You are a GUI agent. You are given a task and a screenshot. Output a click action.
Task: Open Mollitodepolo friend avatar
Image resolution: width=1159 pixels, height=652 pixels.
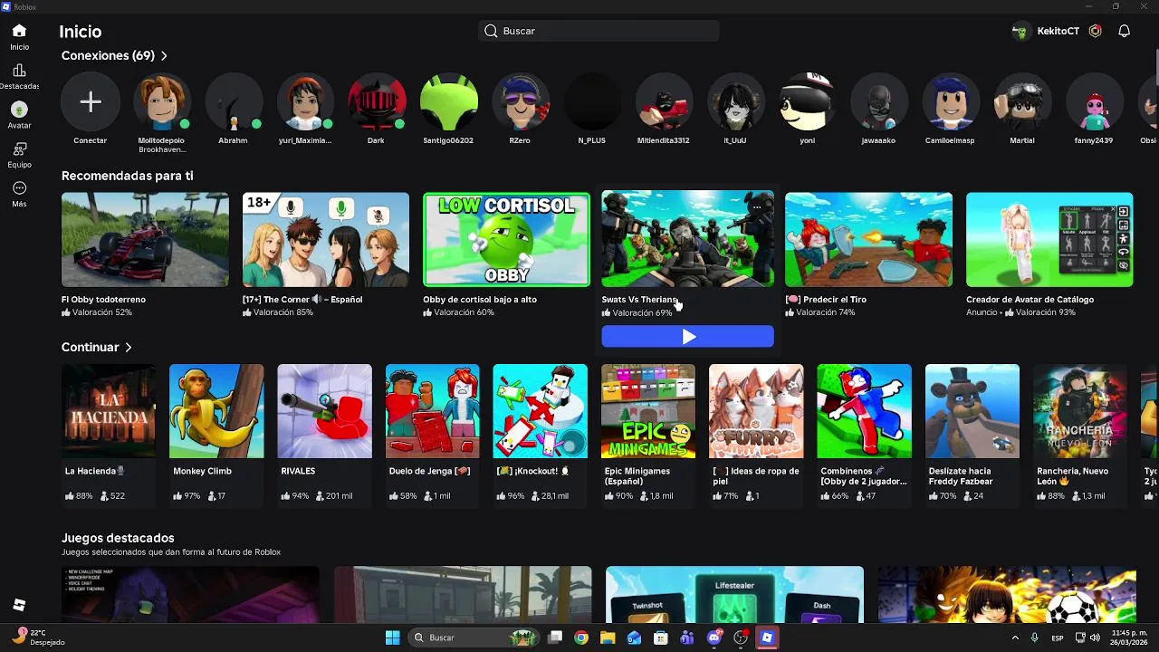162,101
